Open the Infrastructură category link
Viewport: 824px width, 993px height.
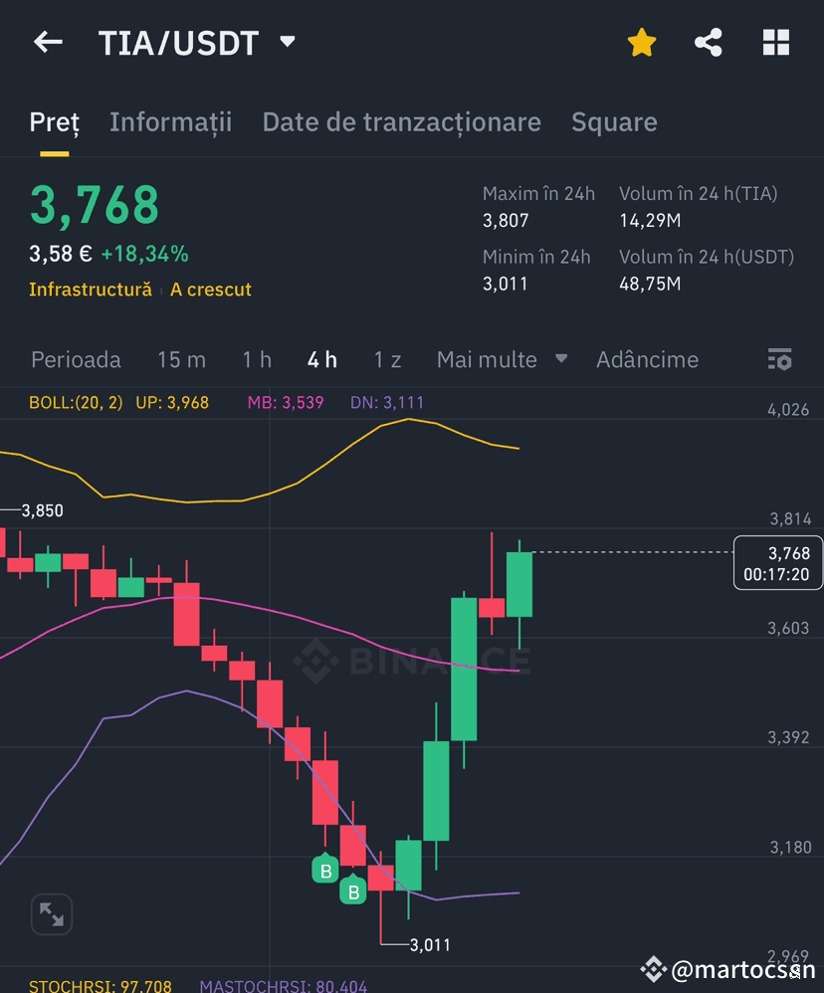click(91, 290)
